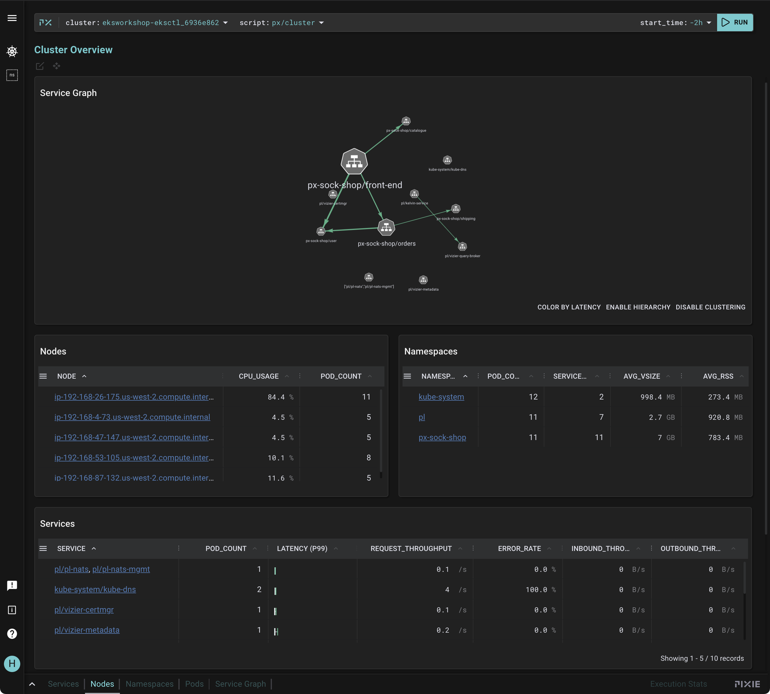The height and width of the screenshot is (694, 770).
Task: Select the pl/kelvin-service graph node
Action: pos(414,194)
